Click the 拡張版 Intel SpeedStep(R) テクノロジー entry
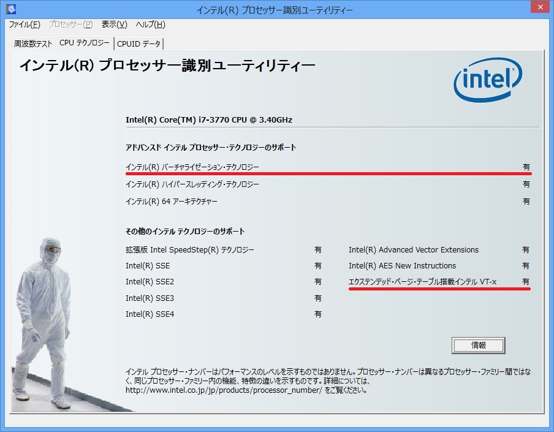Screen dimensions: 554x432 pos(190,250)
